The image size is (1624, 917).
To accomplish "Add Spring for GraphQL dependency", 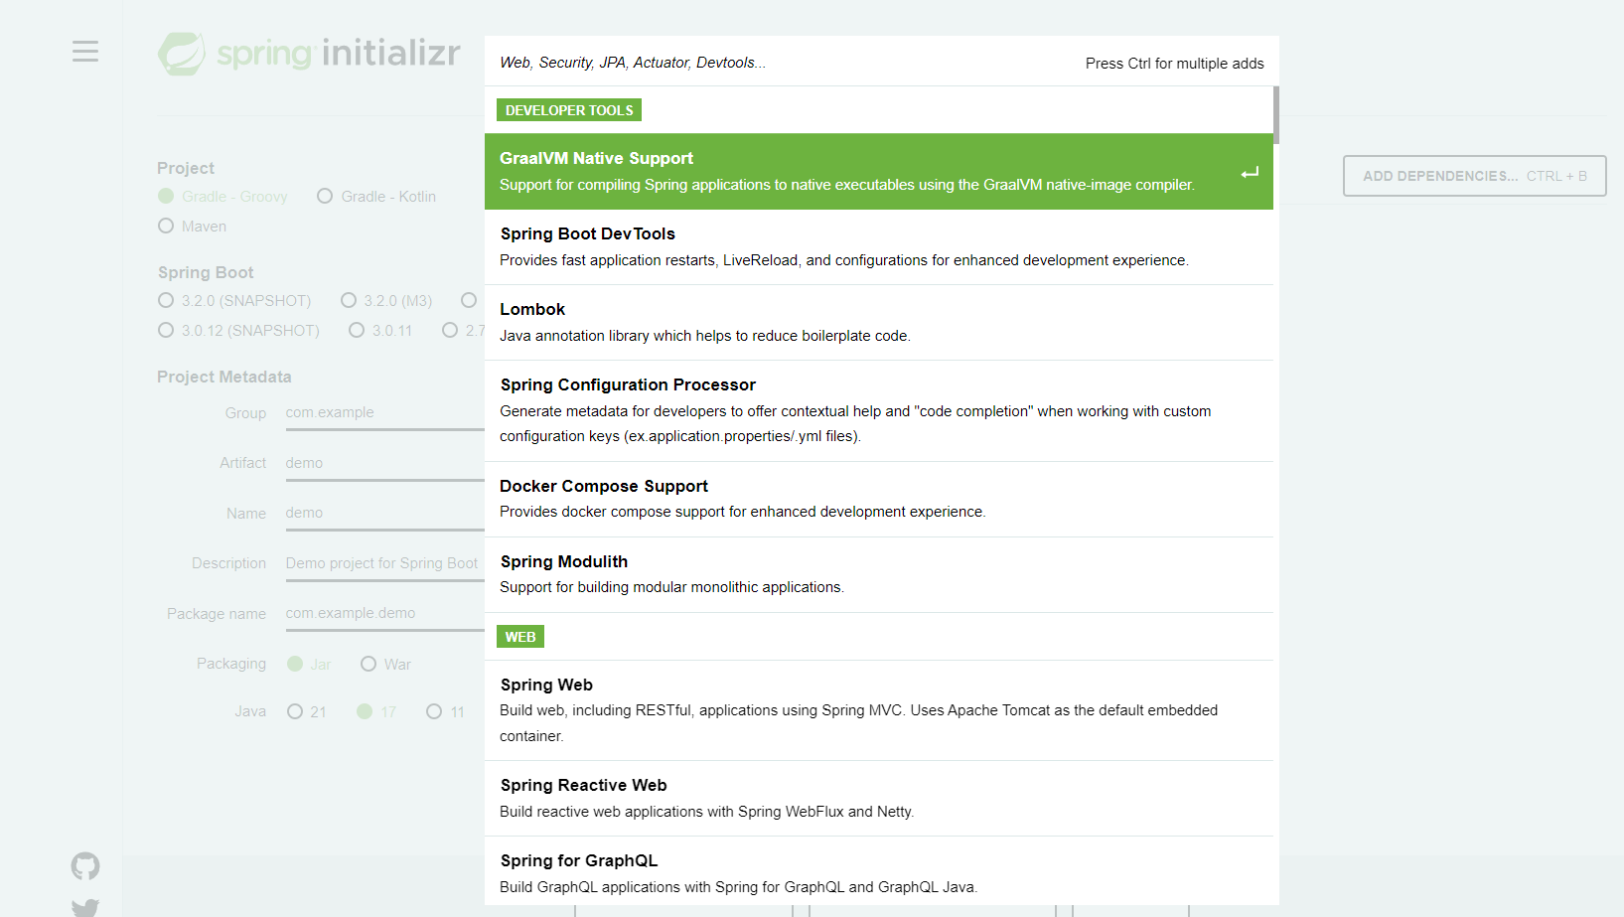I will pos(879,871).
